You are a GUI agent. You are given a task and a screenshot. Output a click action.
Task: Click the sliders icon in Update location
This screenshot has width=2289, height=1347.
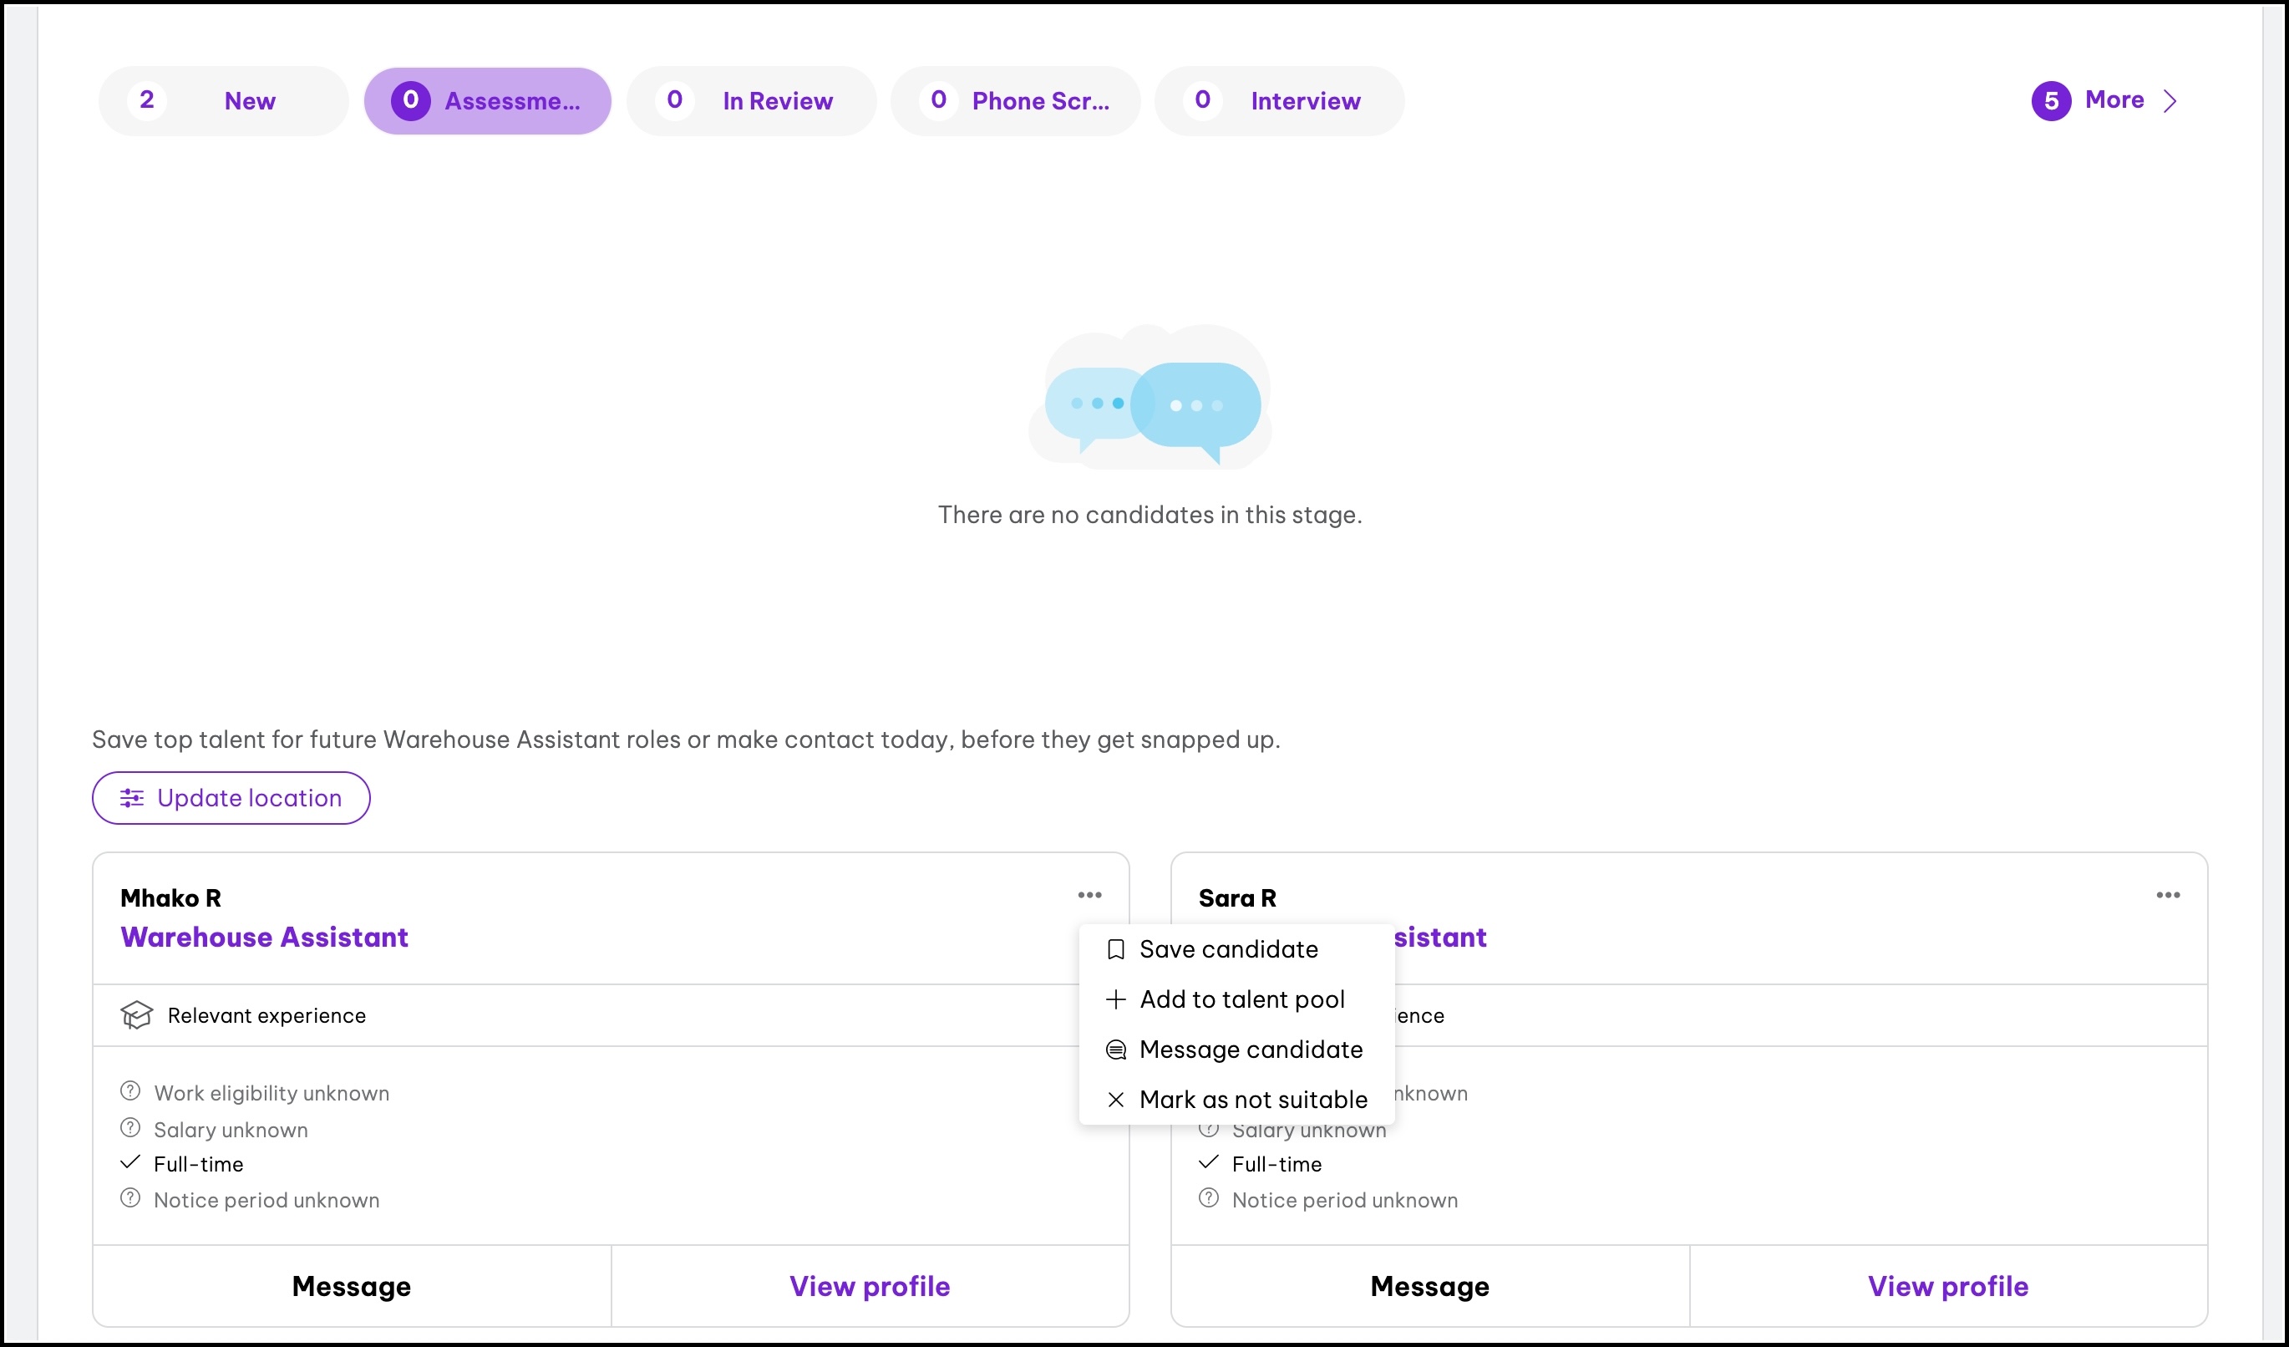tap(132, 797)
